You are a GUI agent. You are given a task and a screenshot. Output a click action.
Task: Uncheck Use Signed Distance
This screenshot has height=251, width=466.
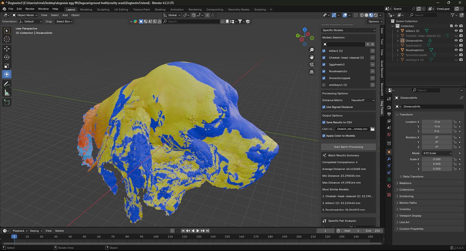(324, 107)
